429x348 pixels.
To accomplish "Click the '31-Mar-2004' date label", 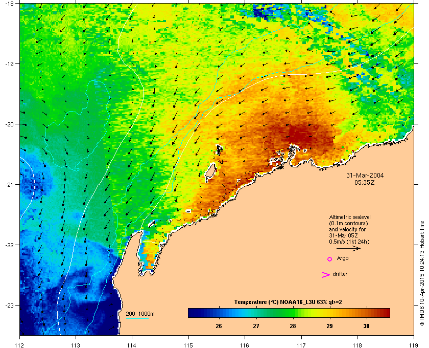I will coord(365,175).
